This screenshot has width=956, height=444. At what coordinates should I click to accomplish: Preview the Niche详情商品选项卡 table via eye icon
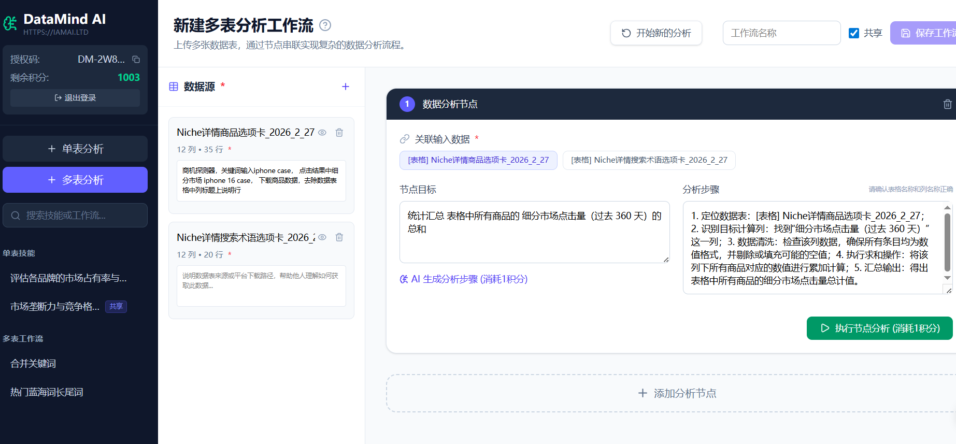click(x=322, y=133)
